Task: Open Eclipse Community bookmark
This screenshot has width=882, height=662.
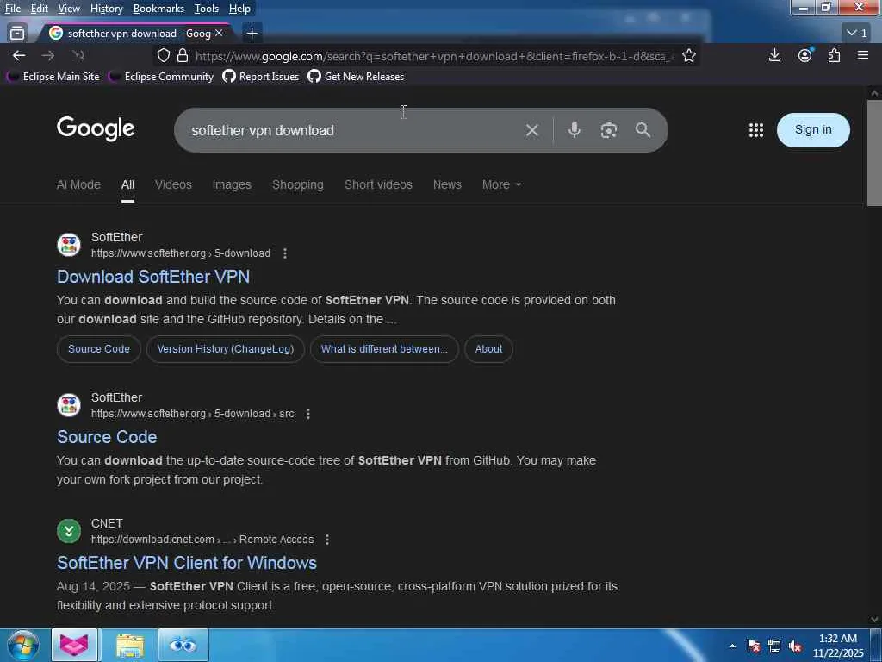Action: click(161, 77)
